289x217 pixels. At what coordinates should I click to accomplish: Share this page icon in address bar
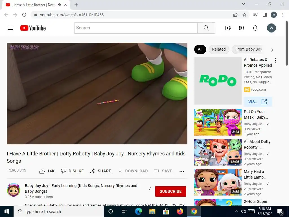coord(235,15)
